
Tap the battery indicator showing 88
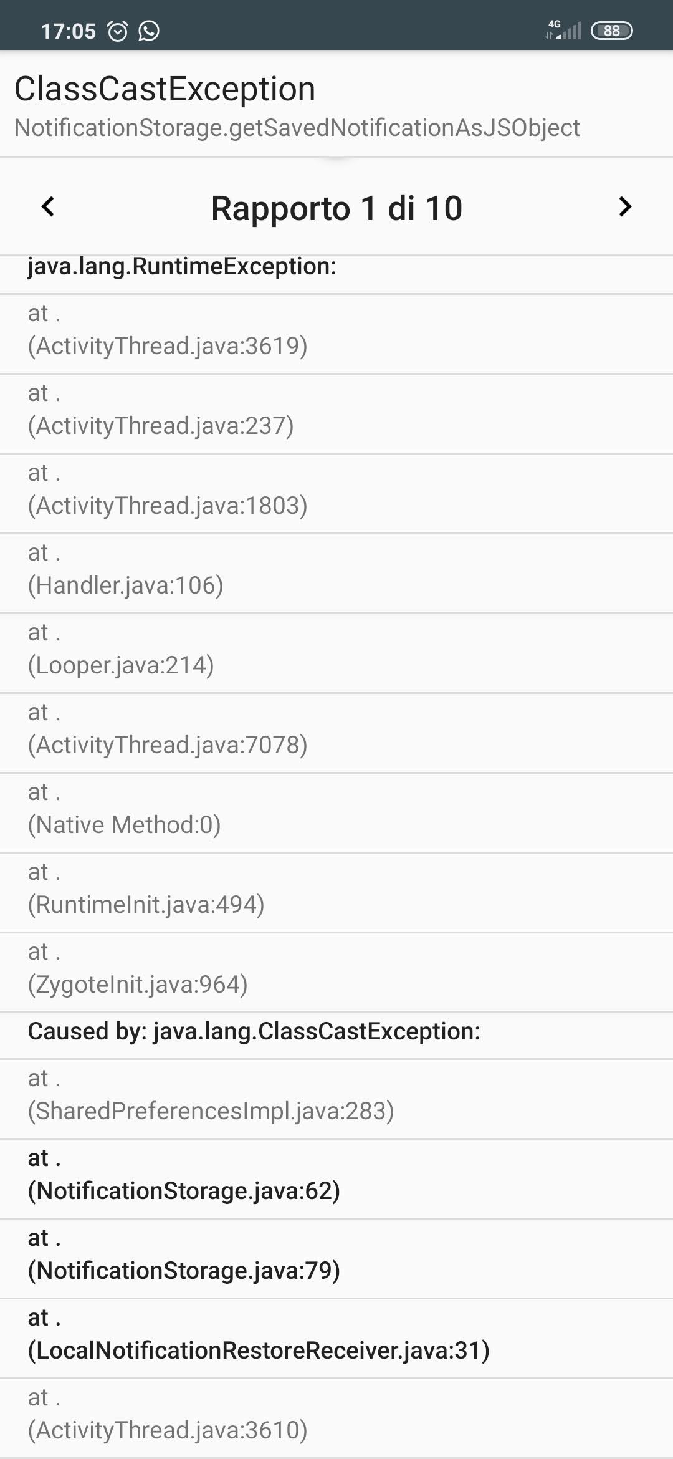pos(613,30)
